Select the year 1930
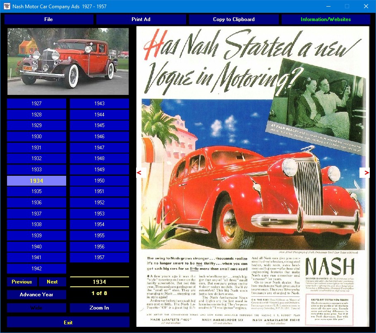376x333 pixels. [x=36, y=136]
